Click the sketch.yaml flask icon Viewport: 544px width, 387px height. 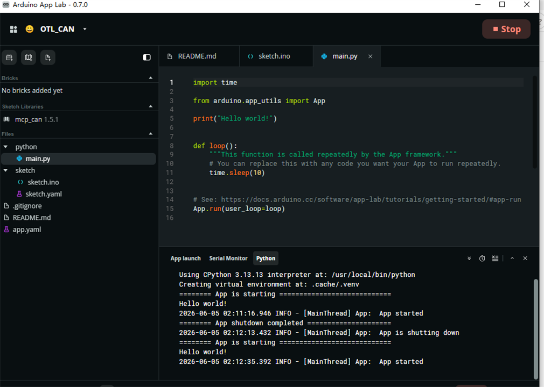coord(19,194)
